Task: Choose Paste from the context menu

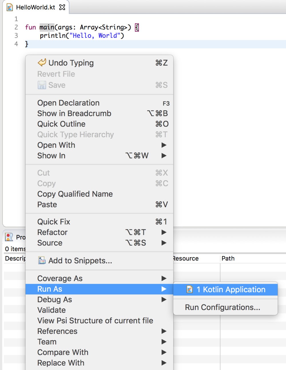Action: click(47, 204)
